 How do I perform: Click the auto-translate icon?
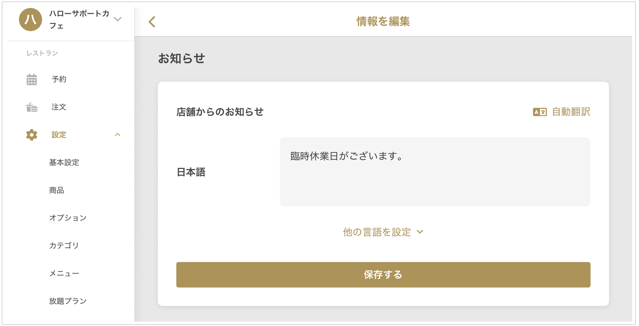tap(540, 112)
